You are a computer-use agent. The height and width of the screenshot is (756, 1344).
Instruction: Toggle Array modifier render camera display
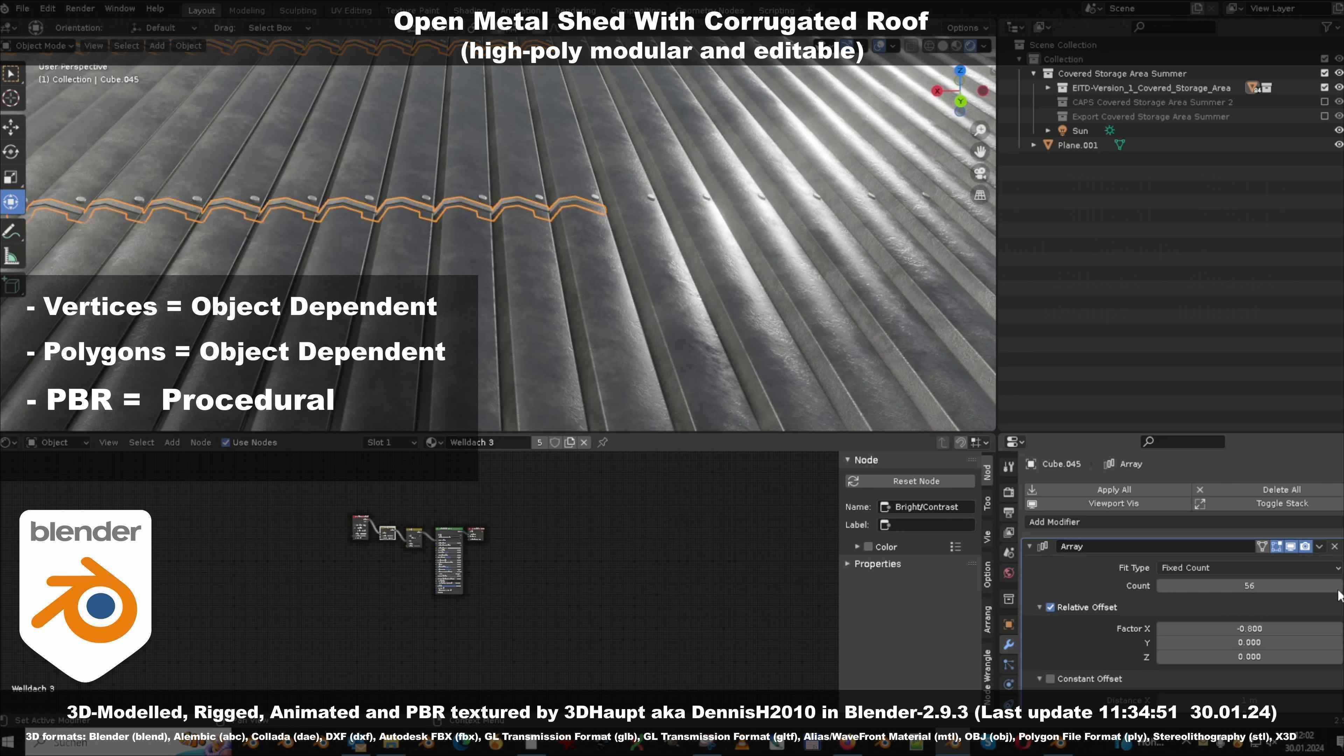[1305, 546]
